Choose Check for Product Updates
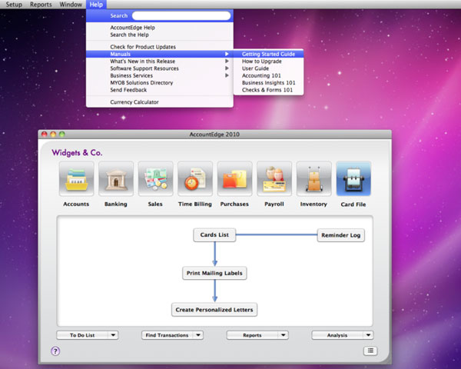Image resolution: width=461 pixels, height=369 pixels. pos(160,47)
